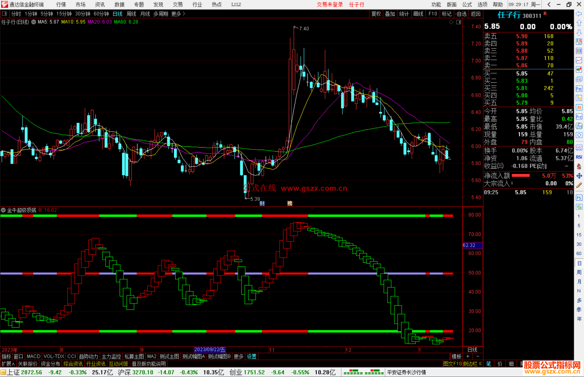Toggle the layout square beside 分时
The height and width of the screenshot is (377, 584).
pos(5,14)
